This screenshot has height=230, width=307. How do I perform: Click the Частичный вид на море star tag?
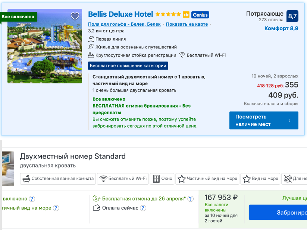pyautogui.click(x=207, y=179)
